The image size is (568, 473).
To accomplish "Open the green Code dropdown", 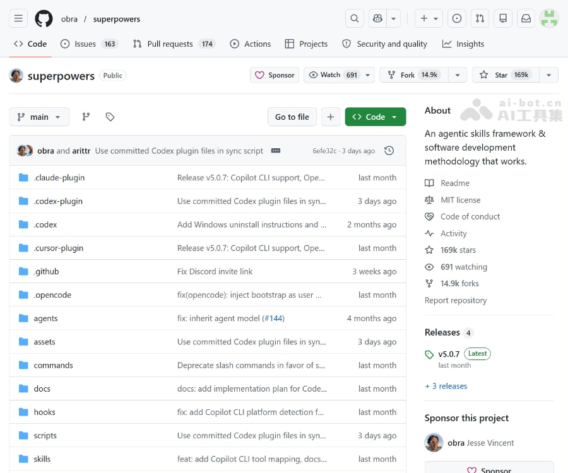I will (376, 117).
